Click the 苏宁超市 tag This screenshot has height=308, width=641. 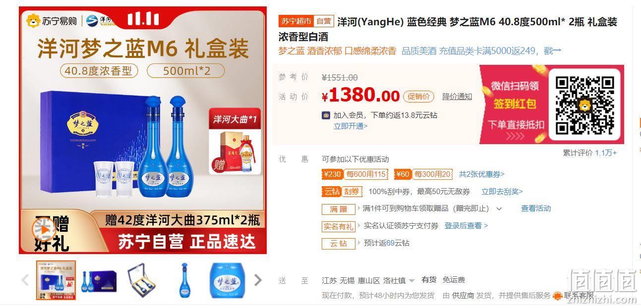point(296,21)
